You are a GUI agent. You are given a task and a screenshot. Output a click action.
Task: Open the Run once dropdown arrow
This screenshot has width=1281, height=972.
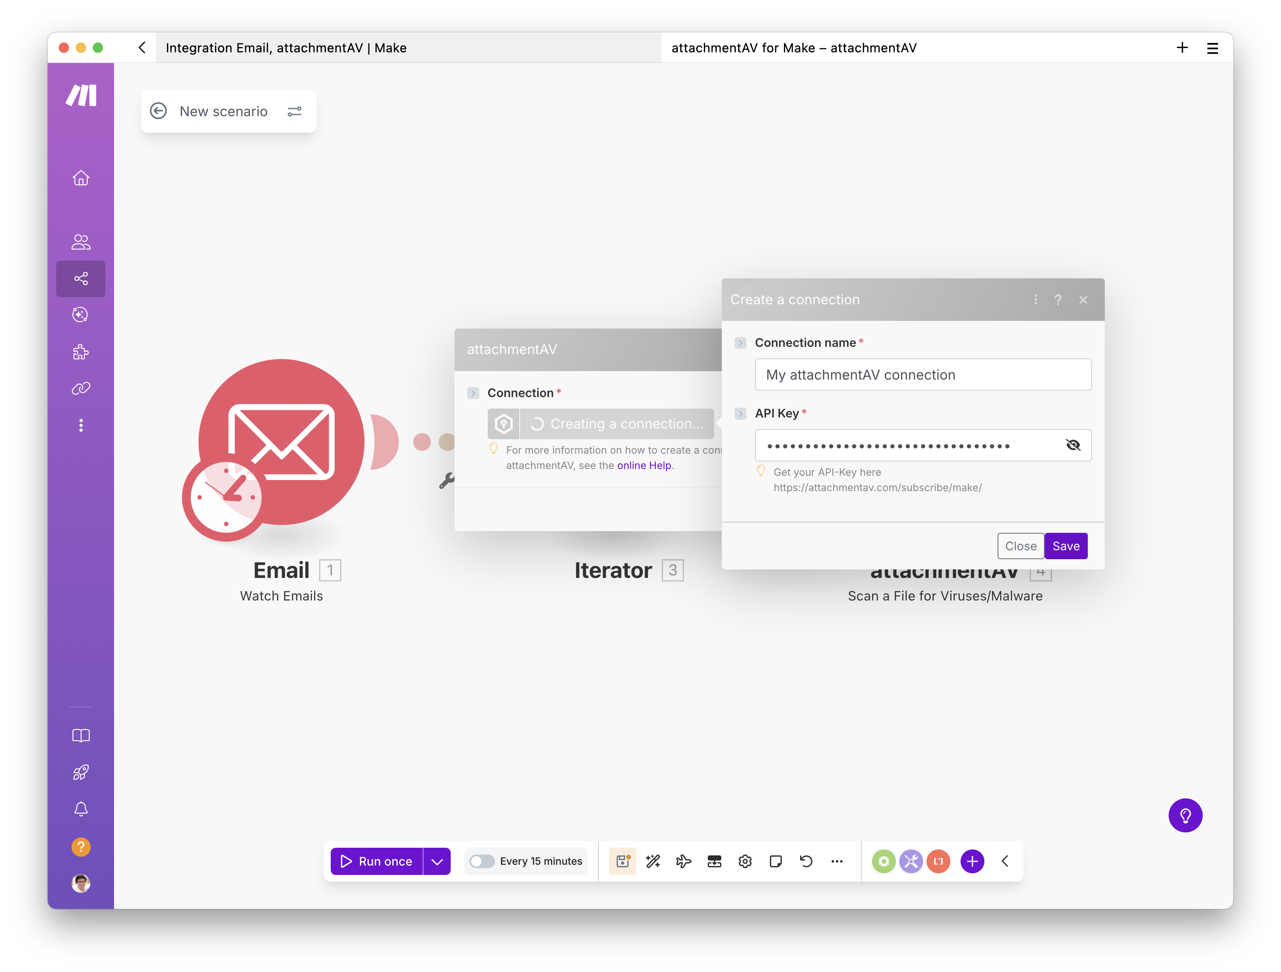[x=437, y=861]
